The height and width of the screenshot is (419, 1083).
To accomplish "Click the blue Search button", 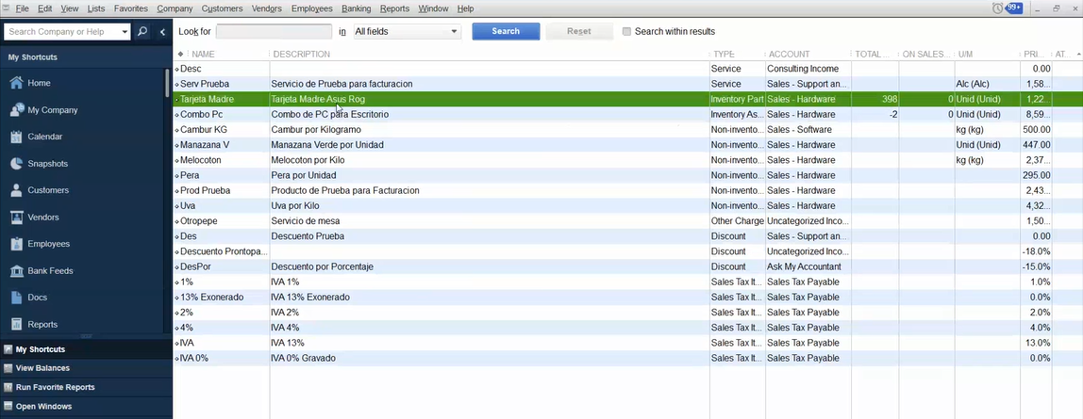I will pyautogui.click(x=506, y=32).
